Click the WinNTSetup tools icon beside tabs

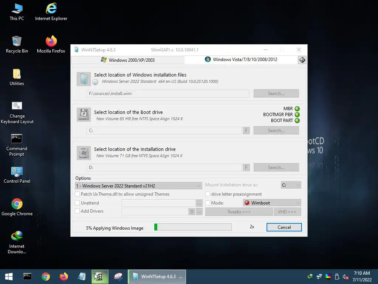pyautogui.click(x=302, y=60)
